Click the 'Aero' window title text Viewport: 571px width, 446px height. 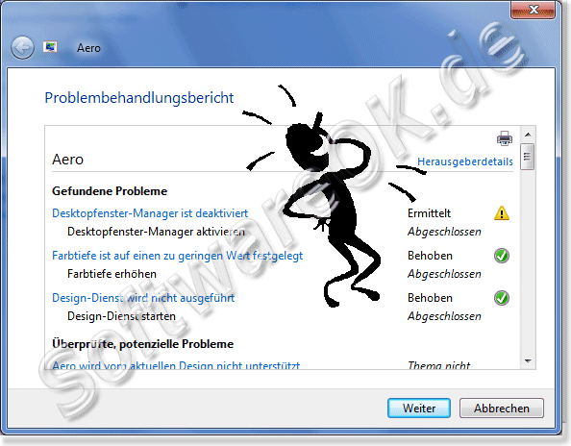tap(88, 48)
